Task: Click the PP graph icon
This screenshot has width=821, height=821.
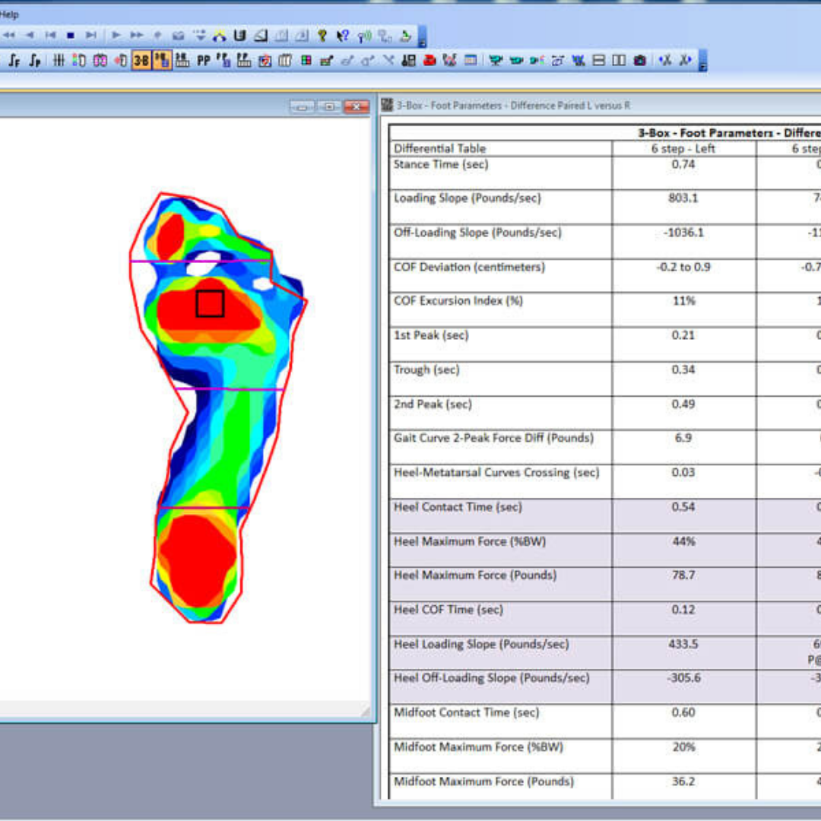Action: pyautogui.click(x=244, y=61)
